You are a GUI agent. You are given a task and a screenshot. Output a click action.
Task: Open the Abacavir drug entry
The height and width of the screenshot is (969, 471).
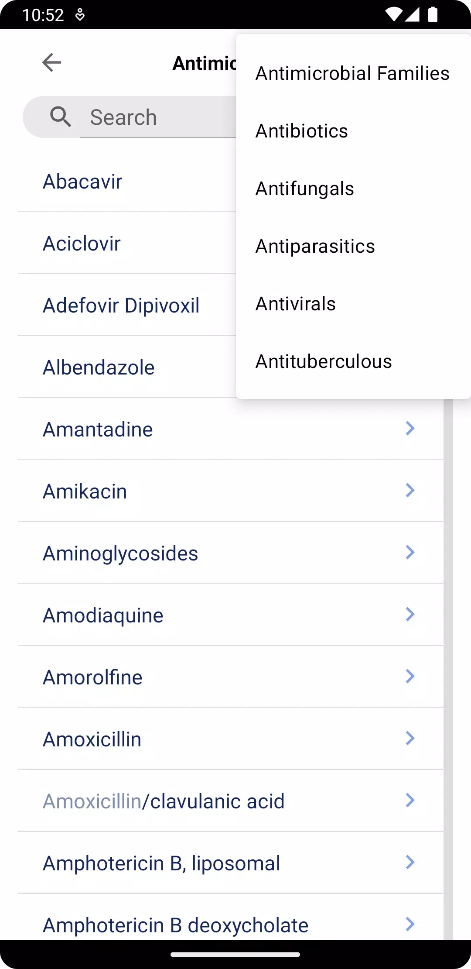(126, 182)
